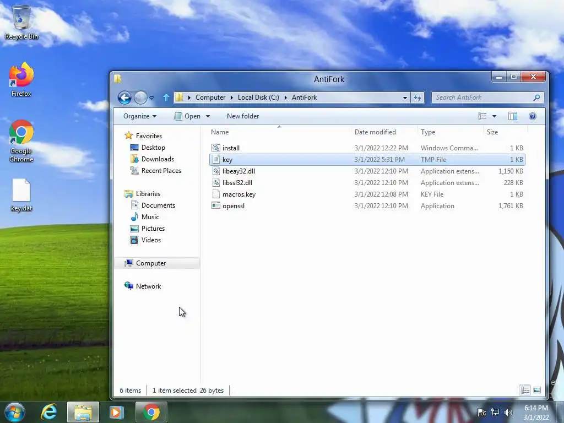Go up one folder level arrow
Image resolution: width=564 pixels, height=423 pixels.
tap(166, 97)
